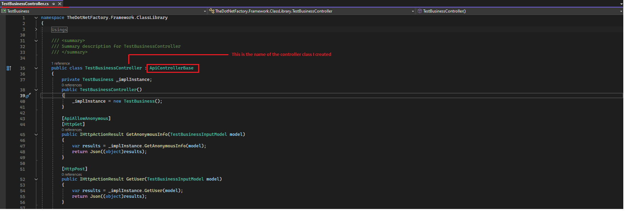Pin the TestBusinessController.cs tab

(54, 4)
